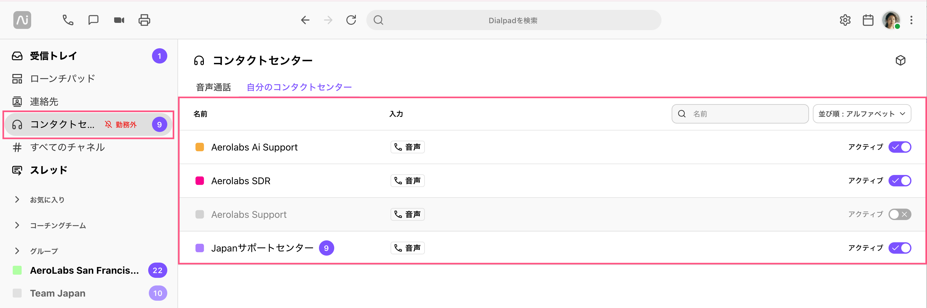Click the phone icon in Aerolabs Ai Support row
This screenshot has width=927, height=308.
(398, 147)
